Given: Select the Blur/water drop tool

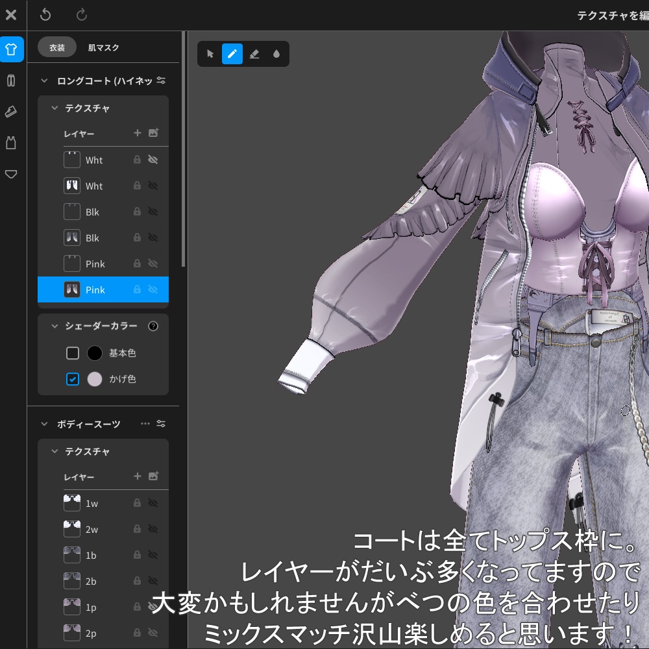Looking at the screenshot, I should (276, 54).
